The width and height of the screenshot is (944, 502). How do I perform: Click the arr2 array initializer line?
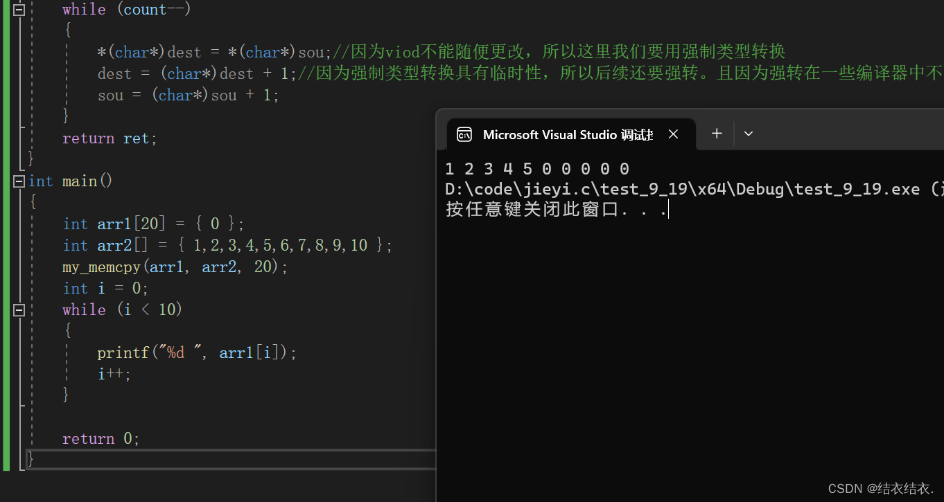click(x=228, y=245)
